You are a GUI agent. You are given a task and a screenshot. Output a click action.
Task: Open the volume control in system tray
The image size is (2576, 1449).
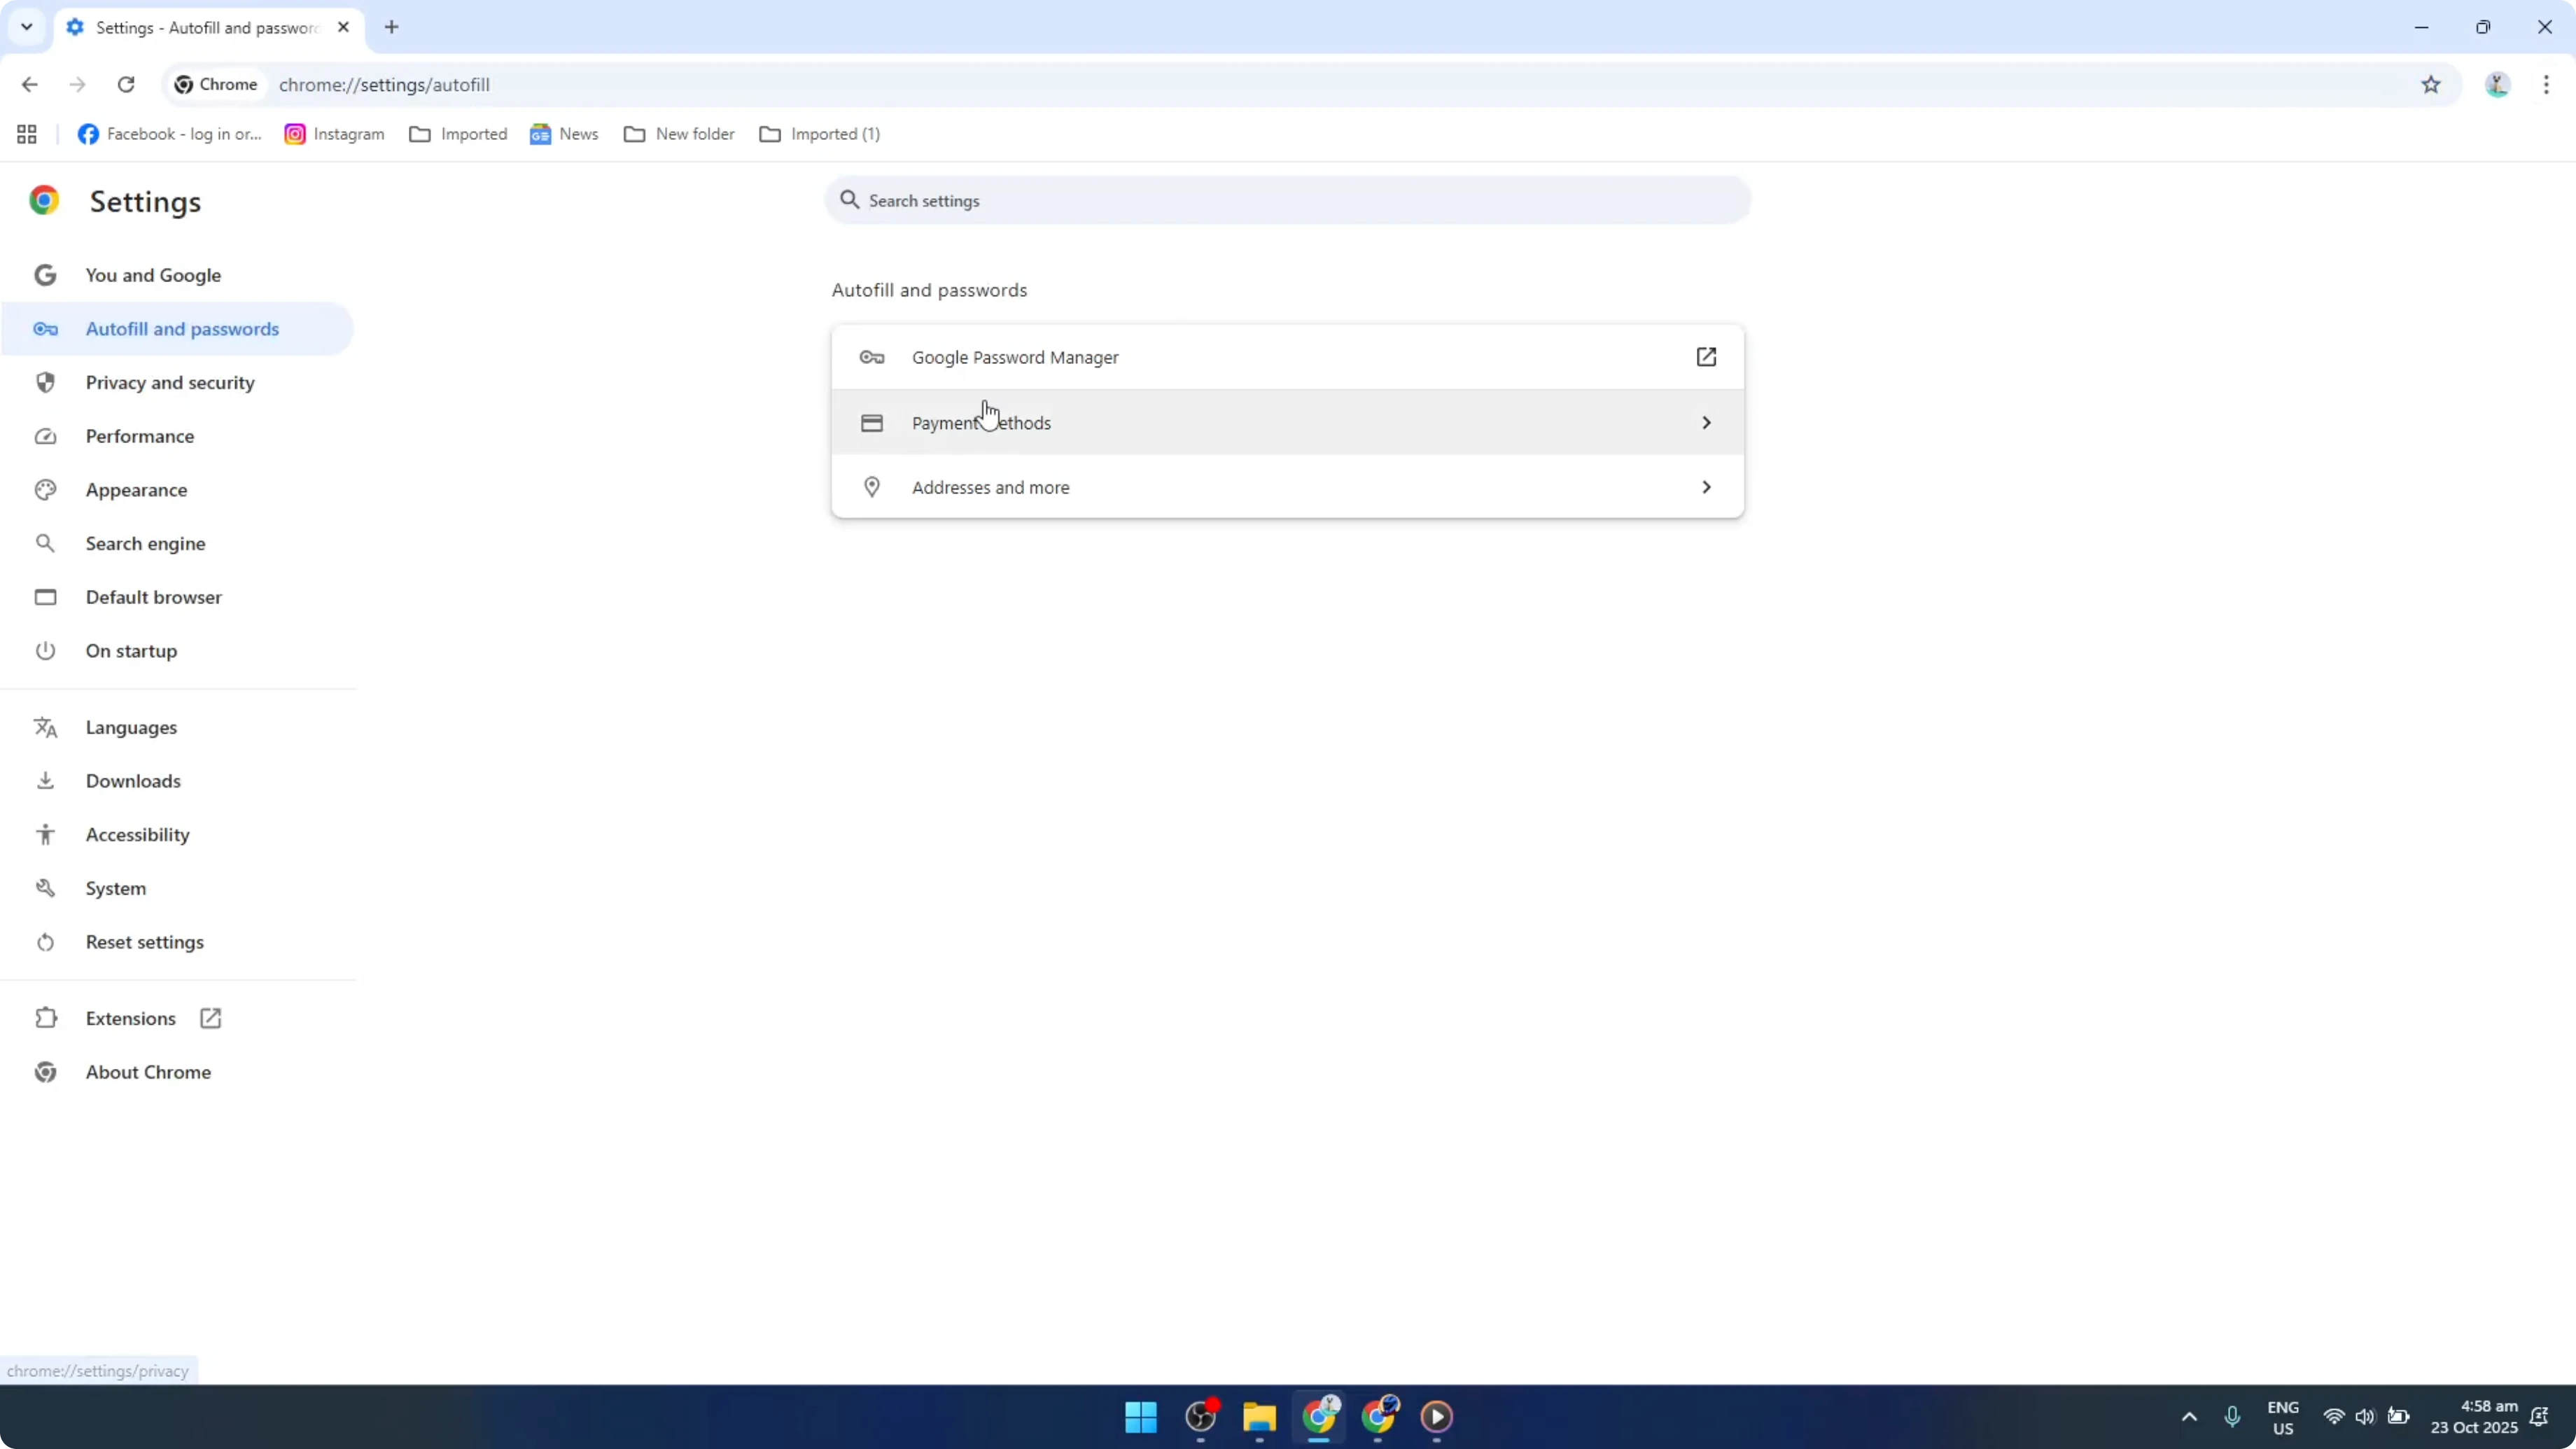[x=2365, y=1417]
